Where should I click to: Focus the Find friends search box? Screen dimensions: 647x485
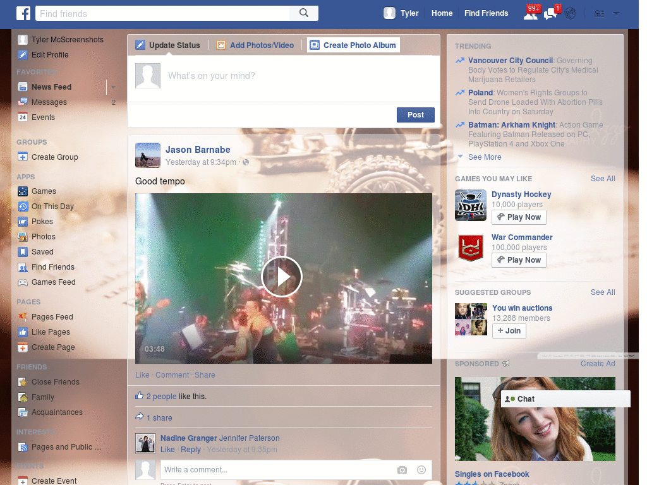(x=162, y=14)
